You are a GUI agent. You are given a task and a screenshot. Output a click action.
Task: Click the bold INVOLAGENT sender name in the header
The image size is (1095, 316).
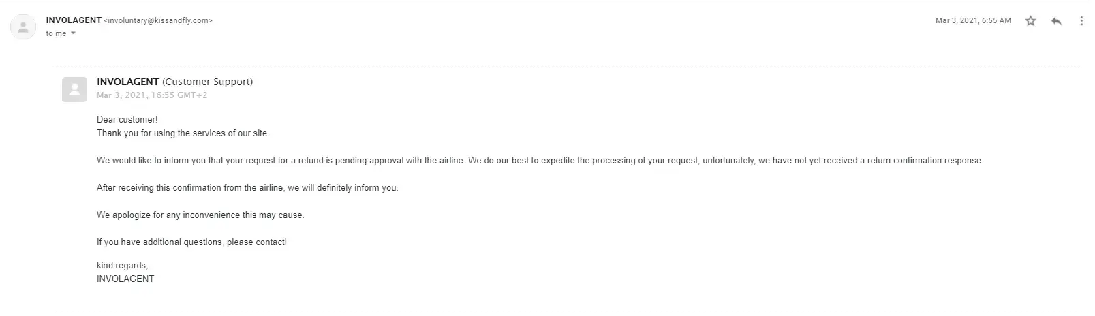[x=74, y=20]
